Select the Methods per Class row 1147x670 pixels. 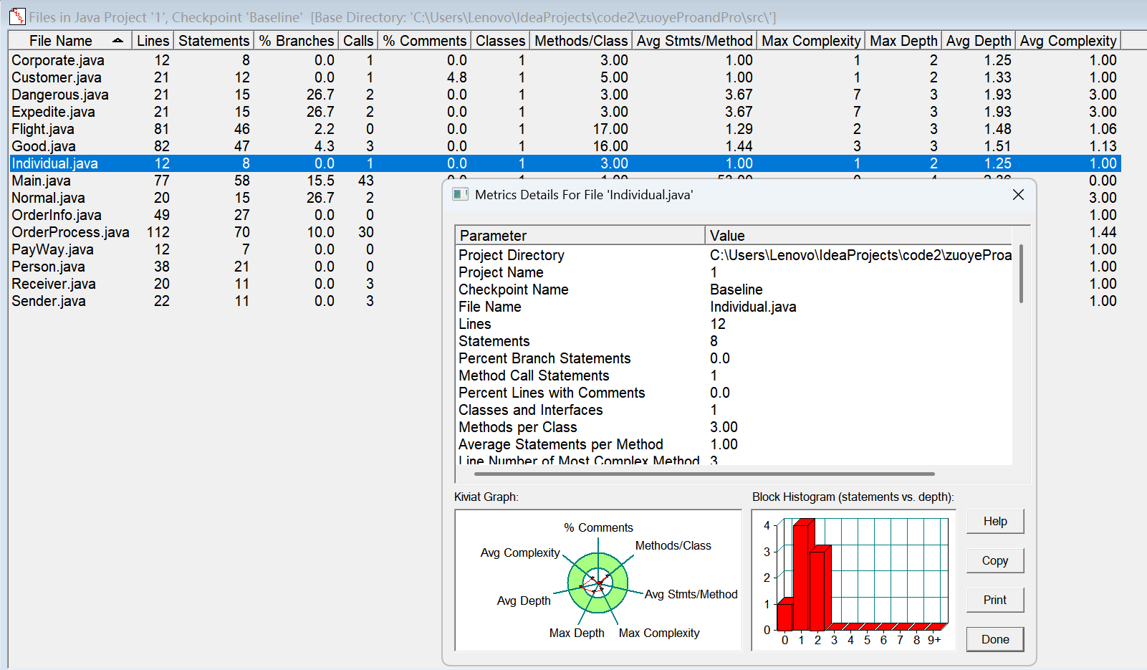point(734,427)
